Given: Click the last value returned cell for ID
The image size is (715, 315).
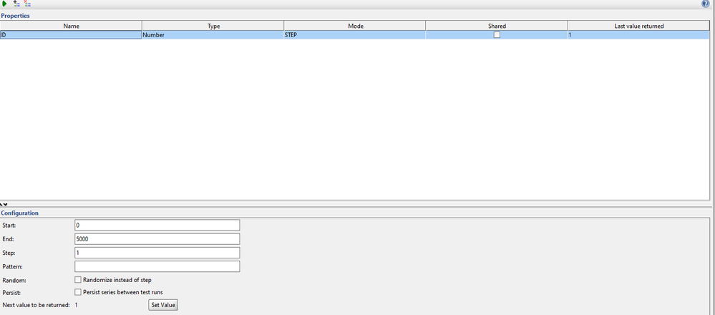Looking at the screenshot, I should click(x=638, y=34).
